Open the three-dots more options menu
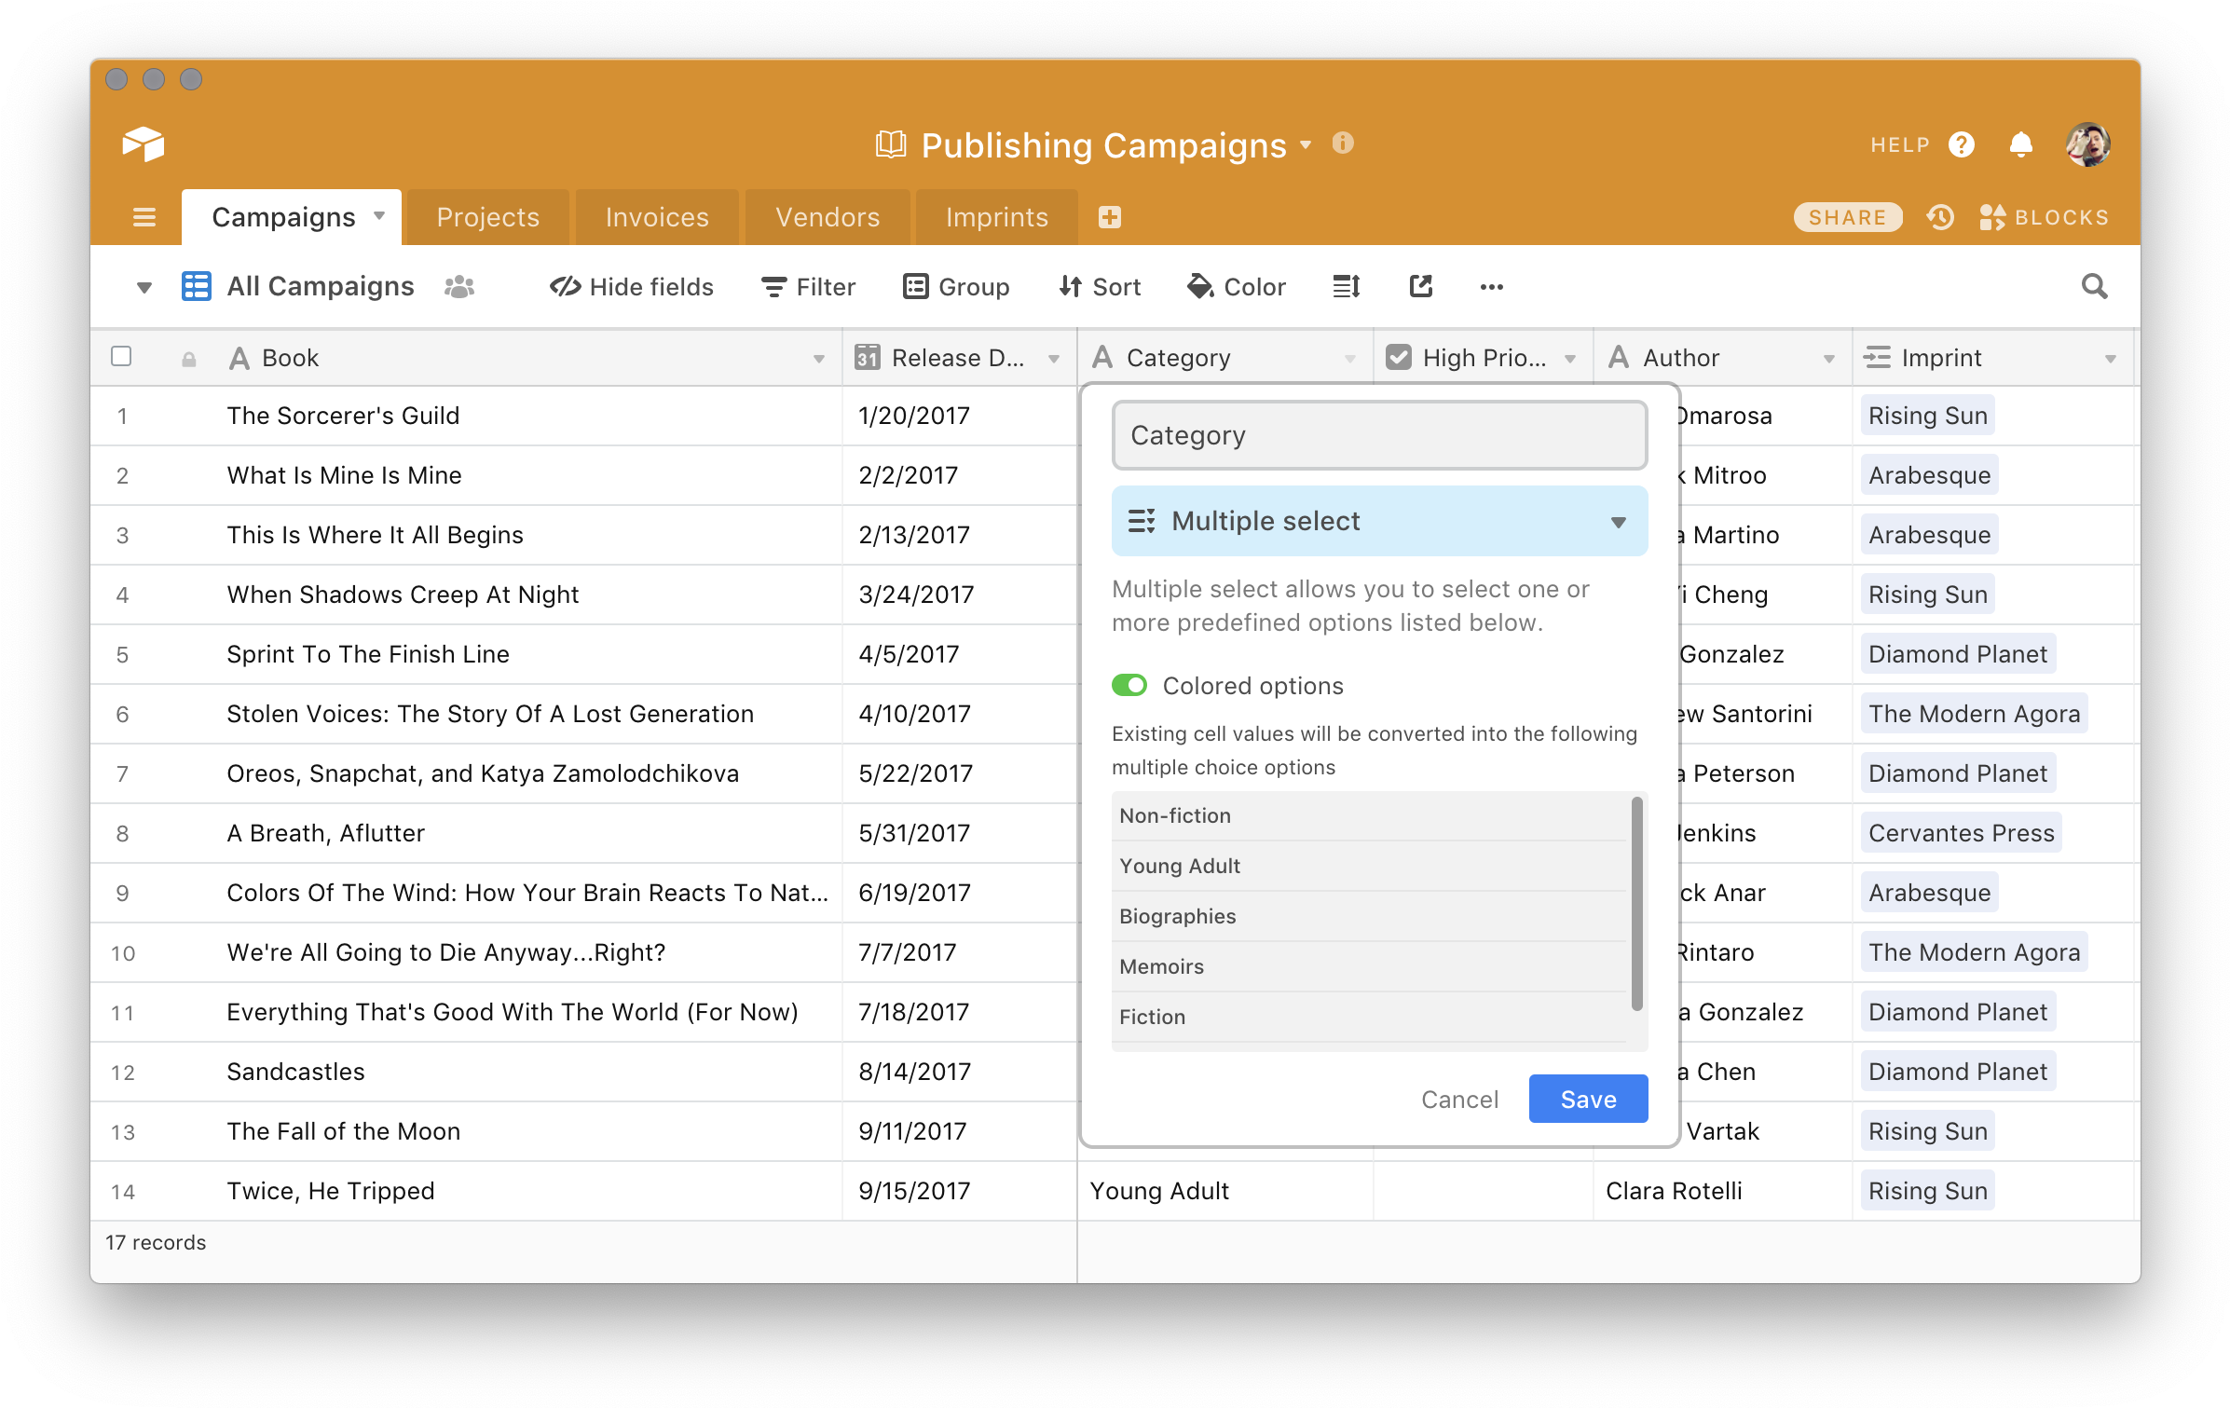Viewport: 2230px width, 1408px height. (x=1491, y=287)
